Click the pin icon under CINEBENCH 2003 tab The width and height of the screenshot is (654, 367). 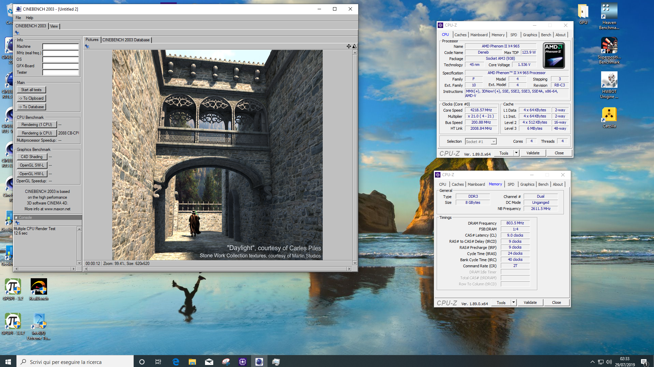click(x=17, y=33)
